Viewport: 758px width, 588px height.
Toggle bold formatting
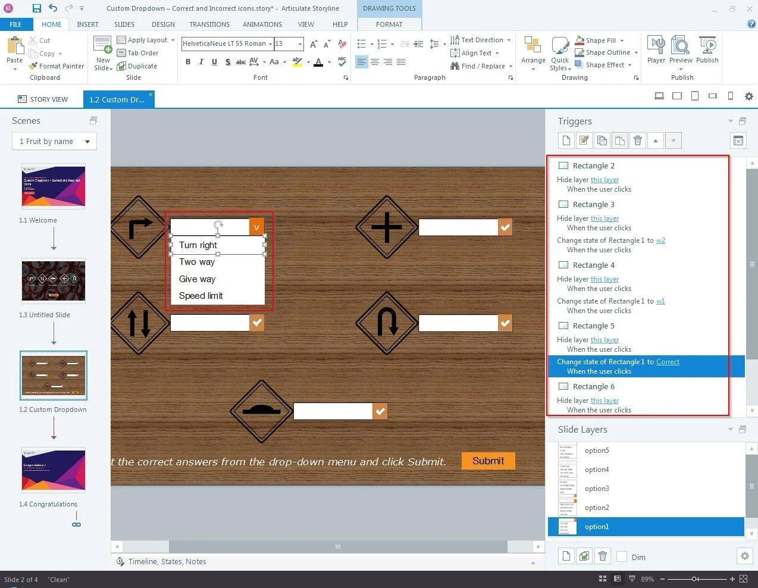coord(188,62)
